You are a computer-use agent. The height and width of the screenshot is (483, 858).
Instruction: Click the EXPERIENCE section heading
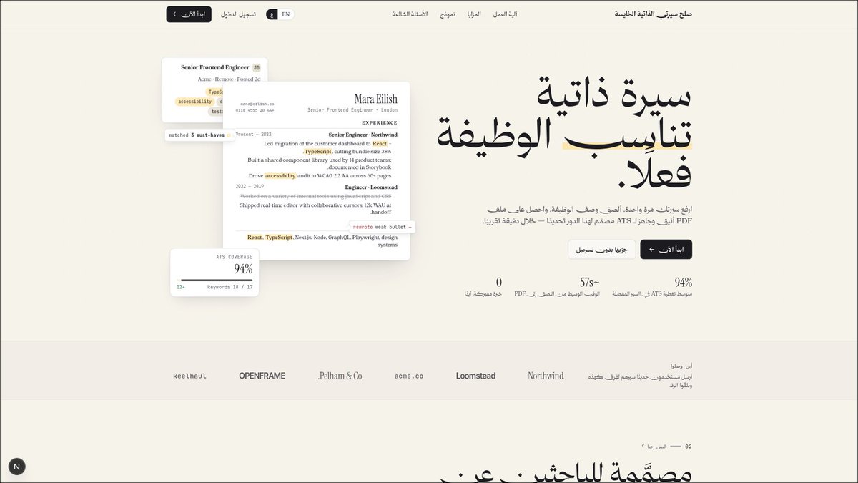coord(380,122)
